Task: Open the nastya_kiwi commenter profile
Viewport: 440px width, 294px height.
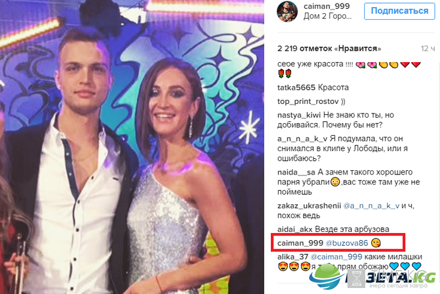Action: tap(299, 115)
